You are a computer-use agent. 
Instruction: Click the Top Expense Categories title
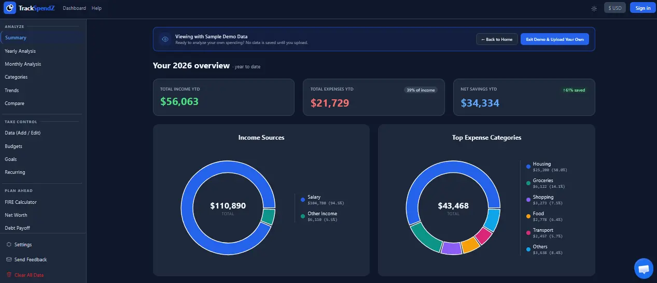[x=486, y=138]
